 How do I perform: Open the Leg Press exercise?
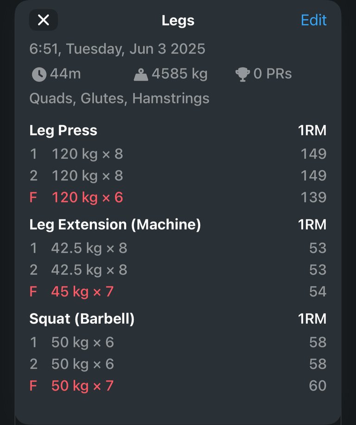(63, 130)
